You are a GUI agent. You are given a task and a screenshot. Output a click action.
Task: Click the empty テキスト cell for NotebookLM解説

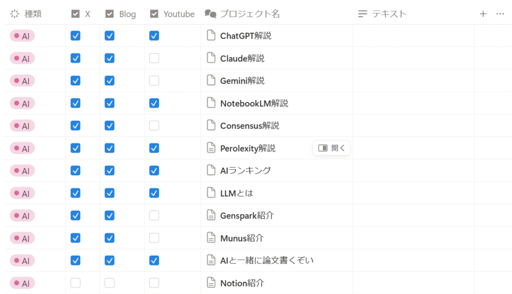pos(413,103)
